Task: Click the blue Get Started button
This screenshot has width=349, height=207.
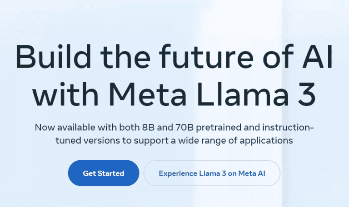Action: [104, 173]
